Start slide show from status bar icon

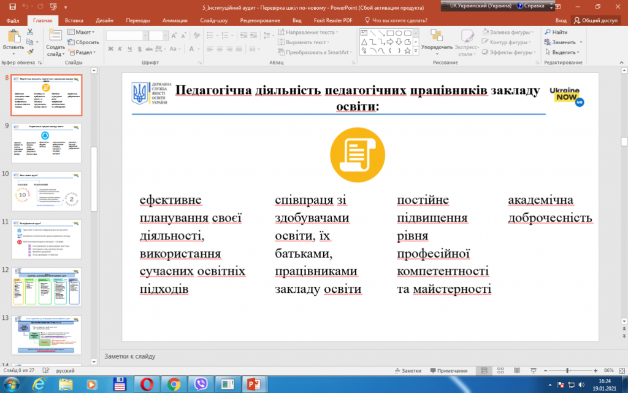(x=533, y=371)
